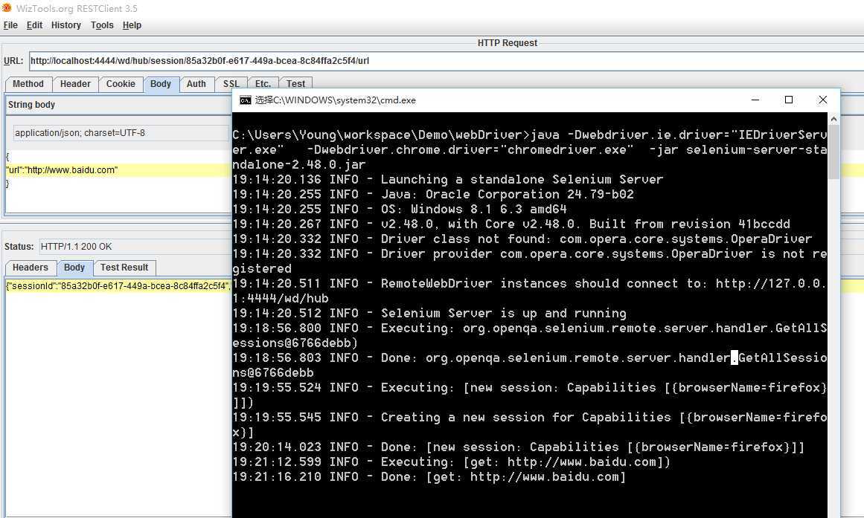Click the "url":"http://www.baidu.com" body line
The width and height of the screenshot is (864, 518).
[x=118, y=170]
